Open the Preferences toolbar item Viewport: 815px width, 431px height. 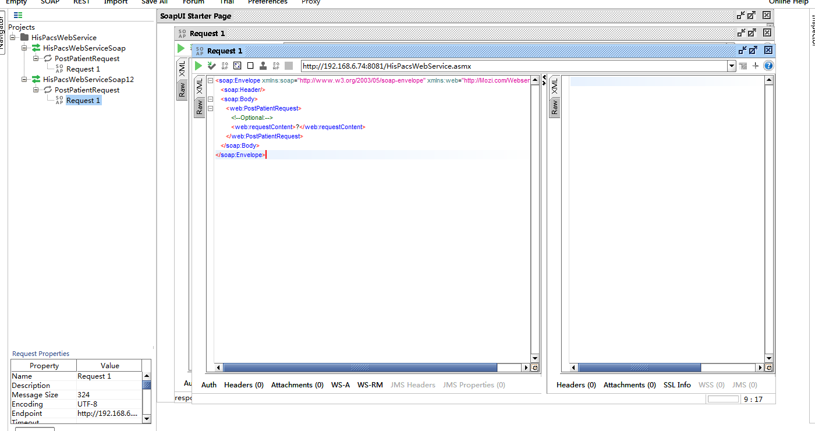click(268, 2)
